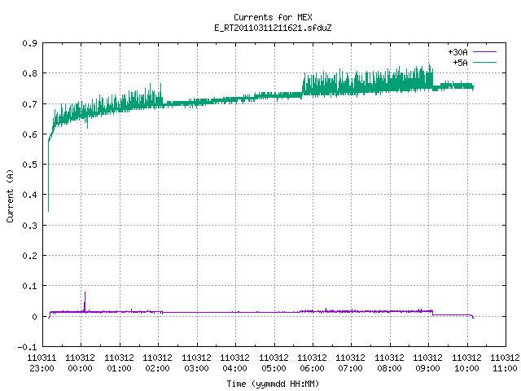The height and width of the screenshot is (391, 521).
Task: Click the x-axis tick 110312 09:00
Action: [428, 363]
